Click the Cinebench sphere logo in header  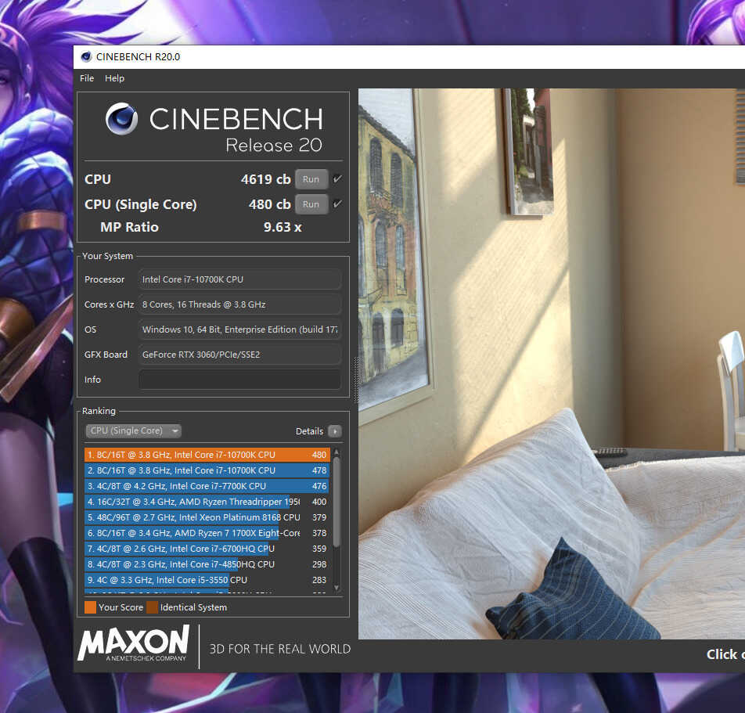tap(121, 119)
